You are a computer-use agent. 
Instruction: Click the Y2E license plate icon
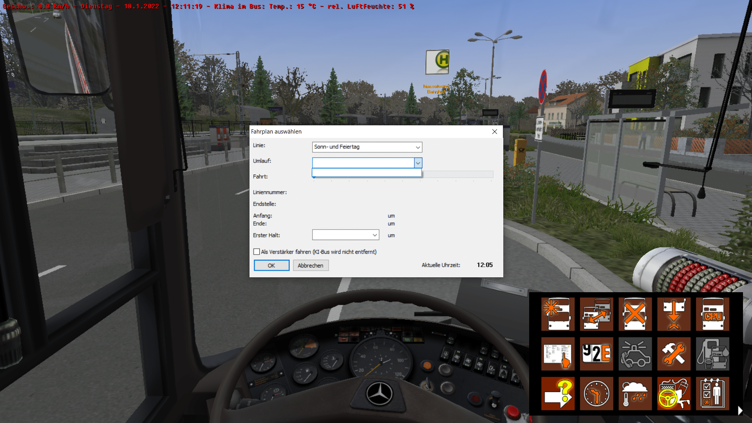[597, 354]
